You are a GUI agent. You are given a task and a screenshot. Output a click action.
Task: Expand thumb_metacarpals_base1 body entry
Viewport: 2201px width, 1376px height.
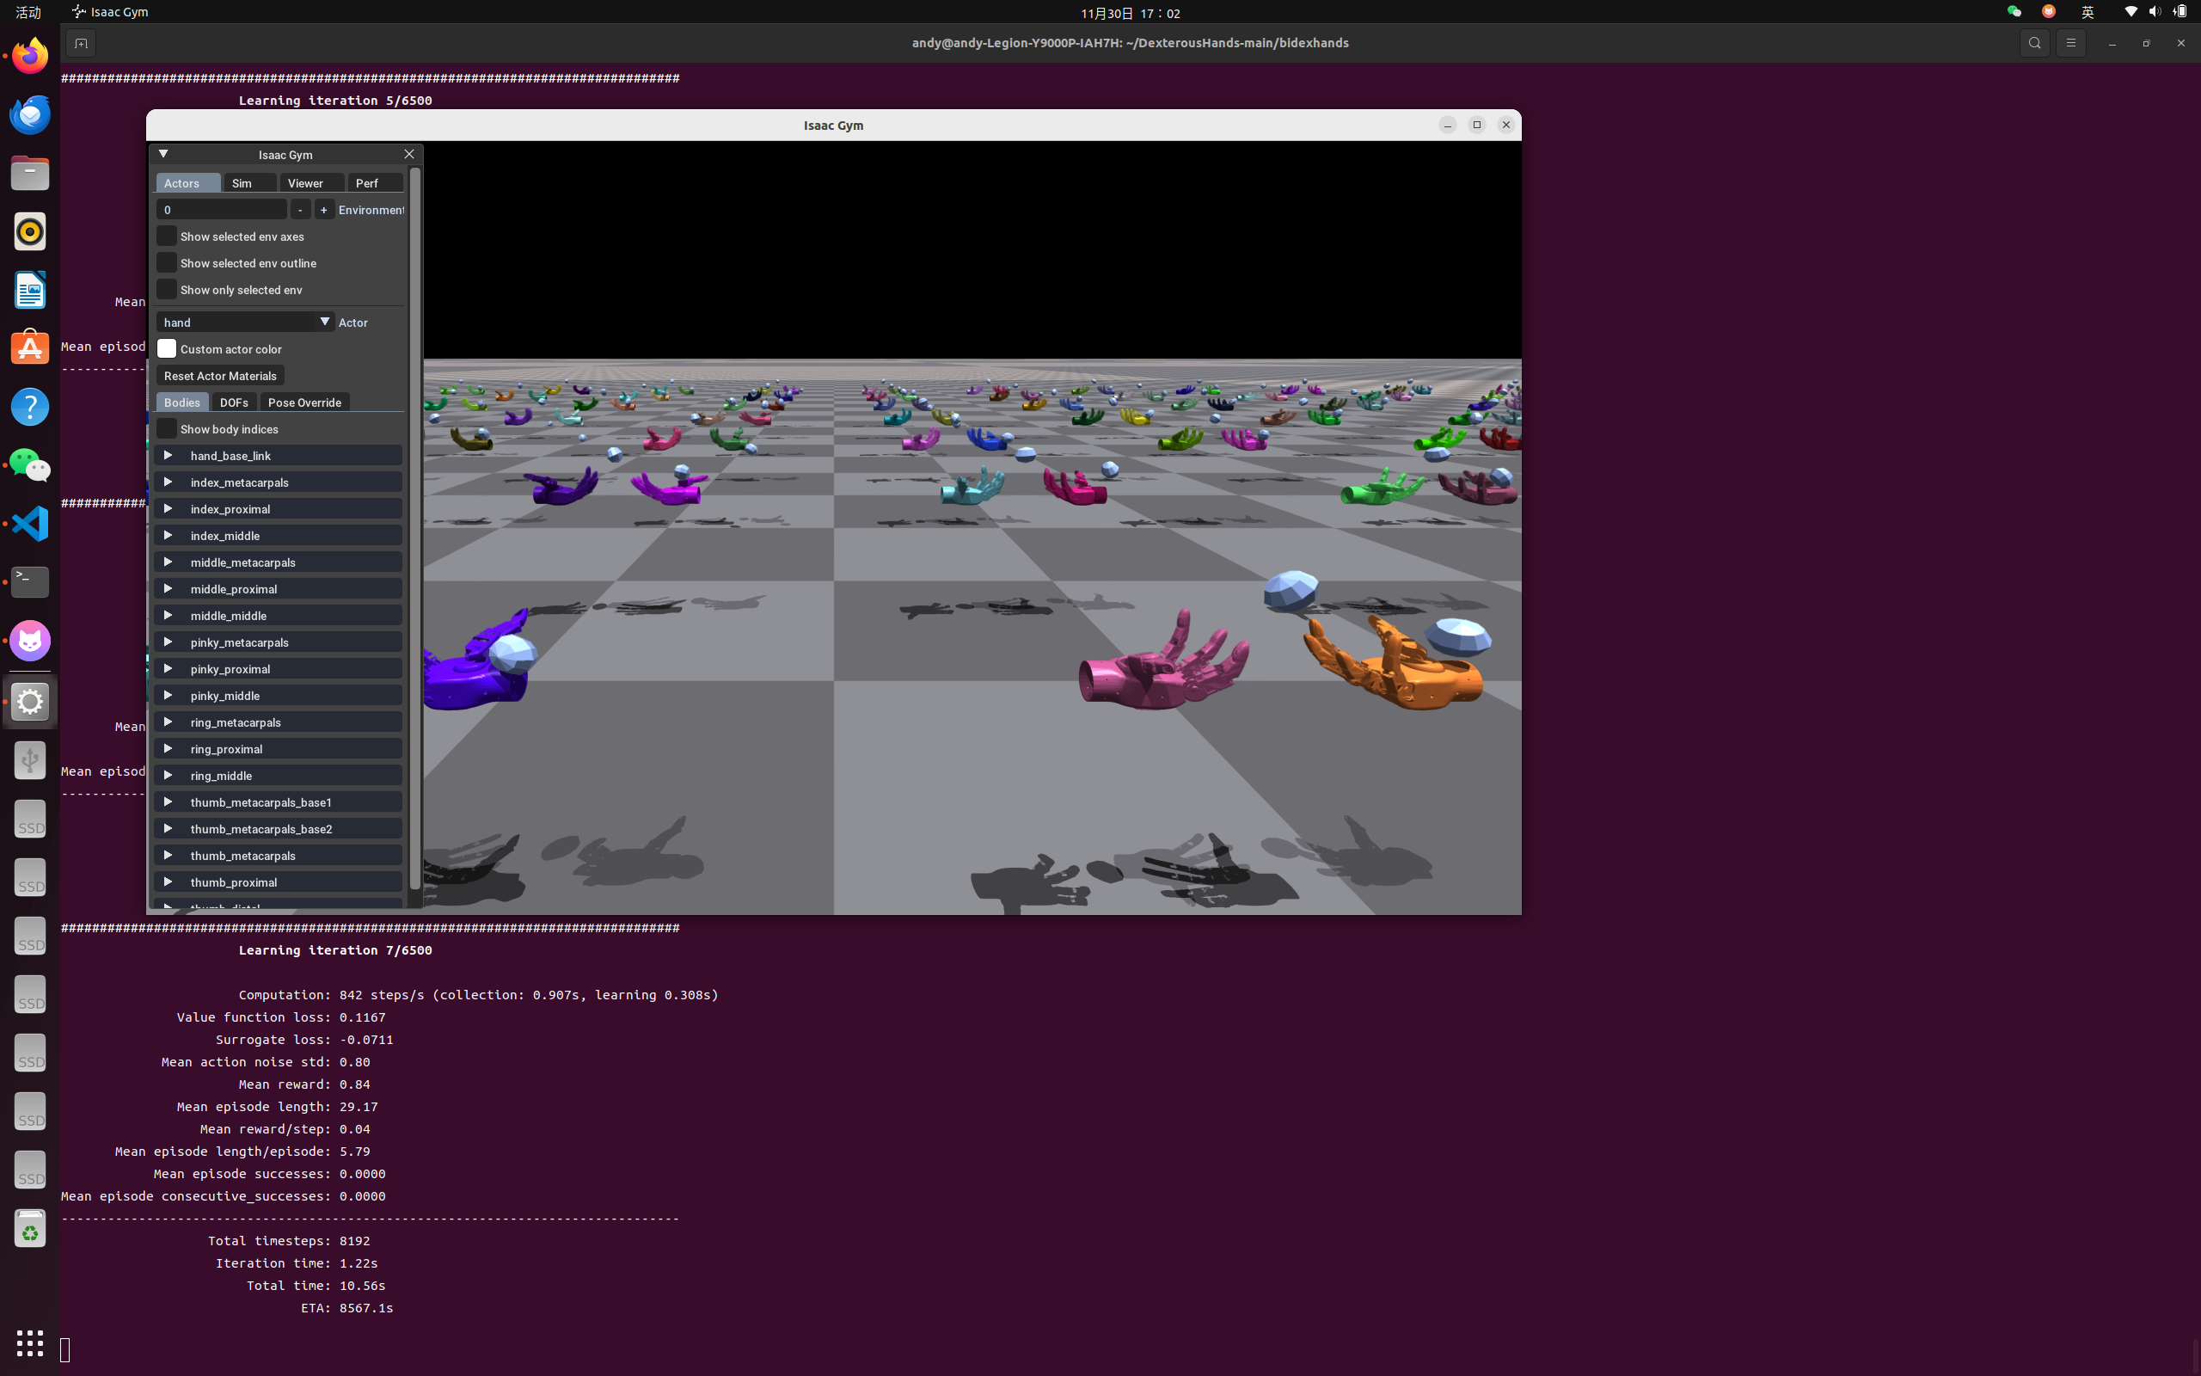[x=278, y=802]
